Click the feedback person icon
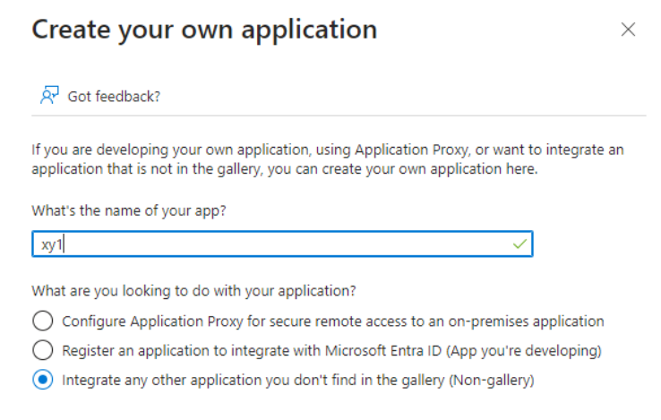661x420 pixels. coord(49,95)
